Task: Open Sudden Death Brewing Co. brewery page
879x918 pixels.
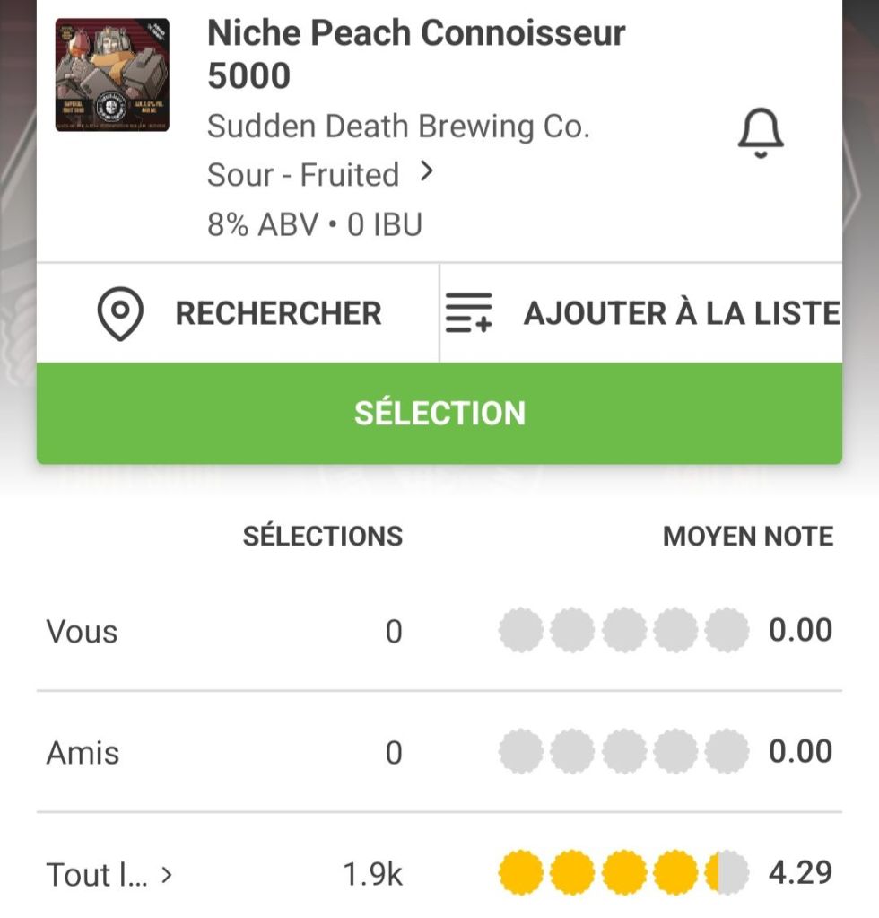Action: (x=398, y=127)
